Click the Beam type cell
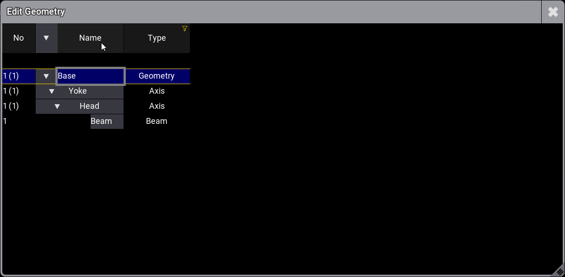 tap(157, 121)
